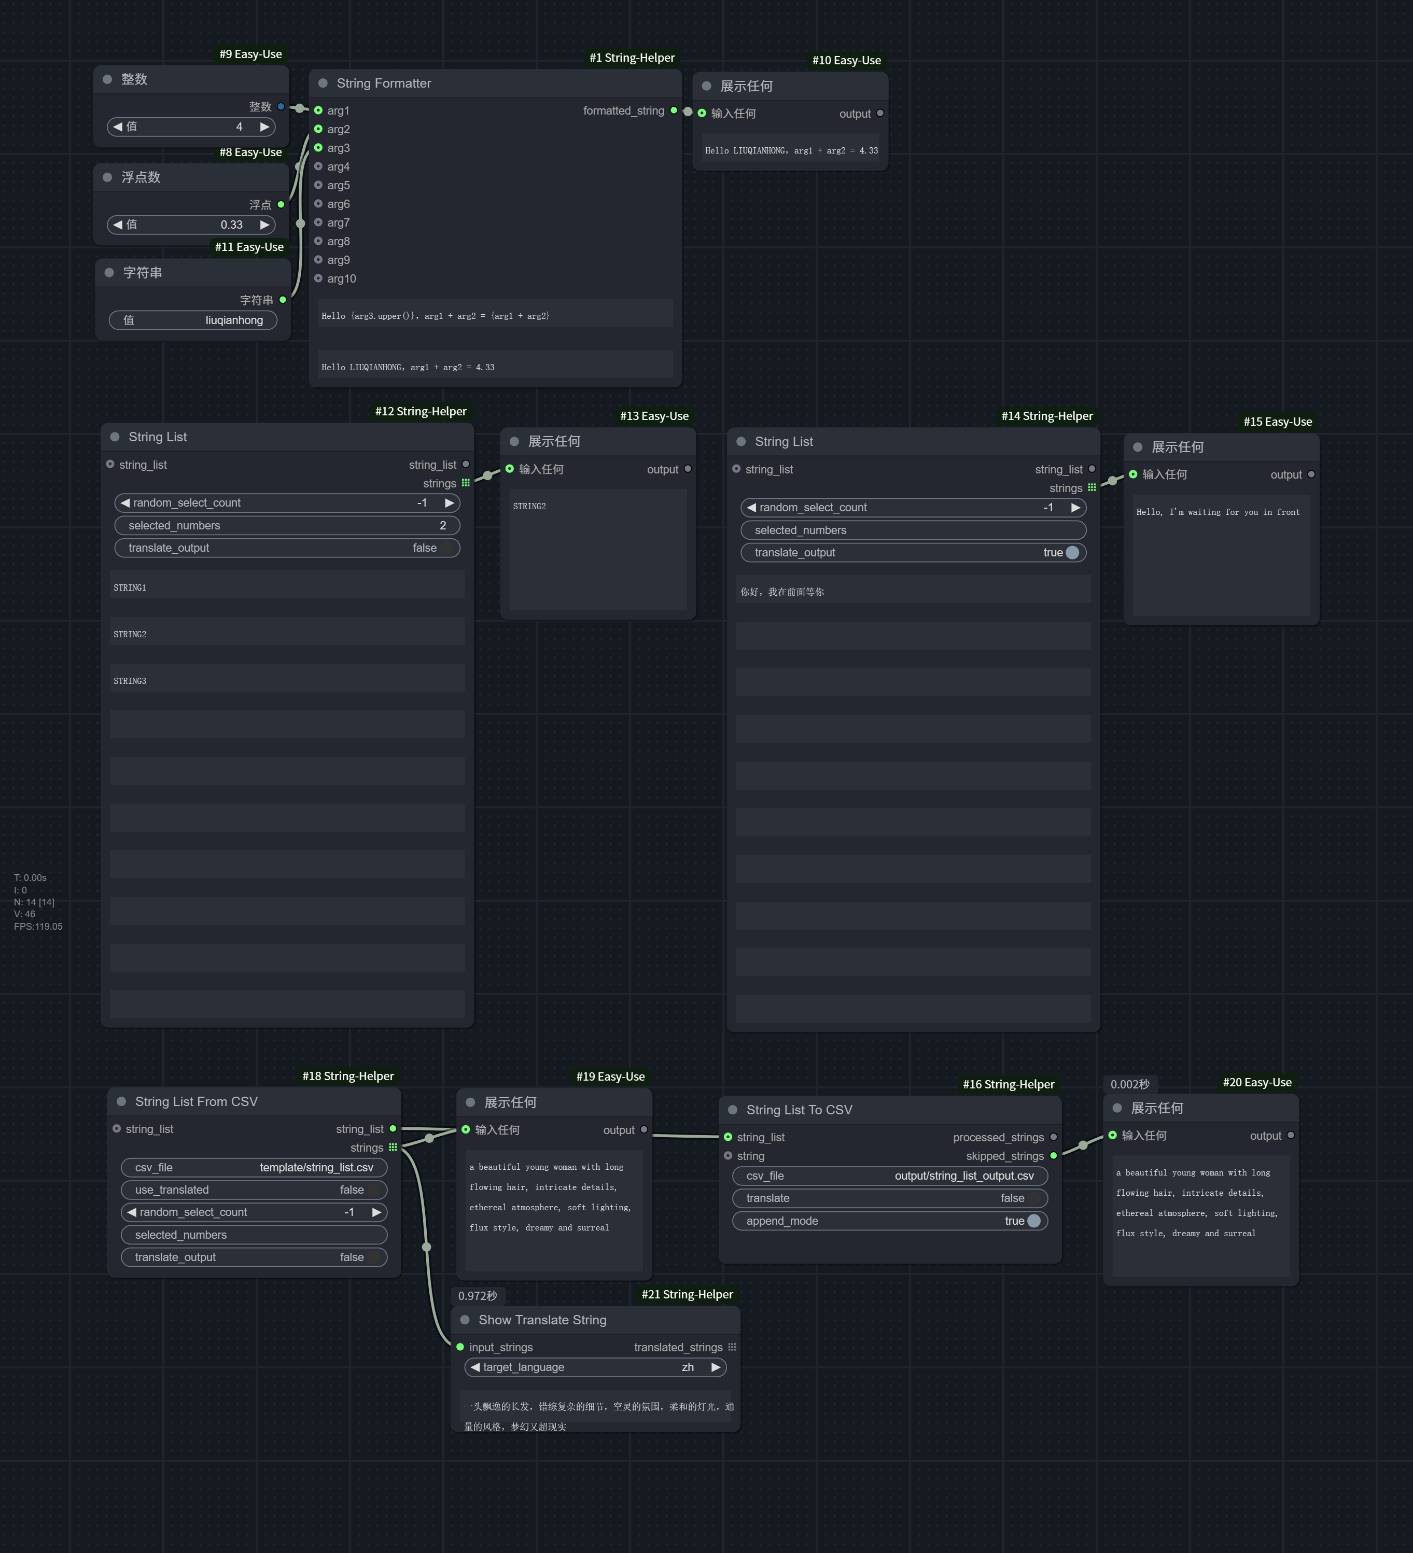Click the #16 String-Helper badge
Screen dimensions: 1413x1553
tap(1009, 1084)
